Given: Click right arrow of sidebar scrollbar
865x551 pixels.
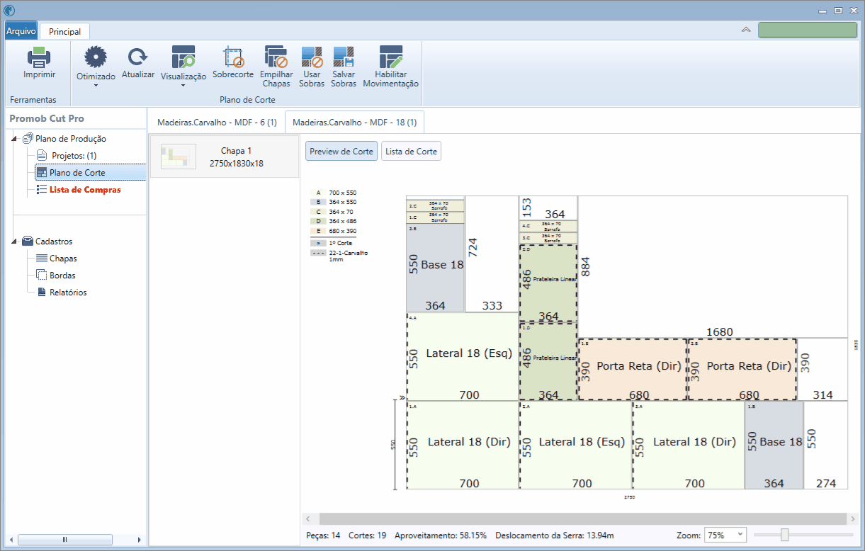Looking at the screenshot, I should tap(139, 540).
